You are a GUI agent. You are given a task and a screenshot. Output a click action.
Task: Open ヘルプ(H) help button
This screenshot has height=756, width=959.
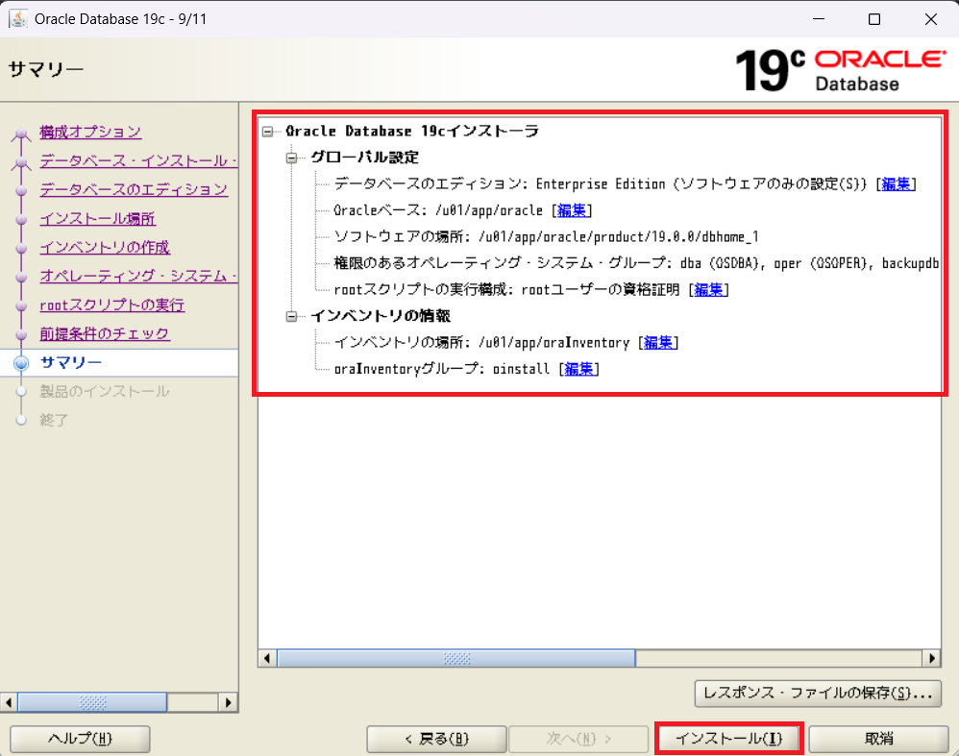coord(80,739)
